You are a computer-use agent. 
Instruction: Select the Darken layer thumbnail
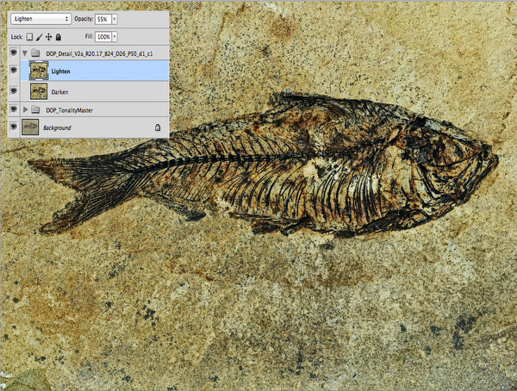38,90
